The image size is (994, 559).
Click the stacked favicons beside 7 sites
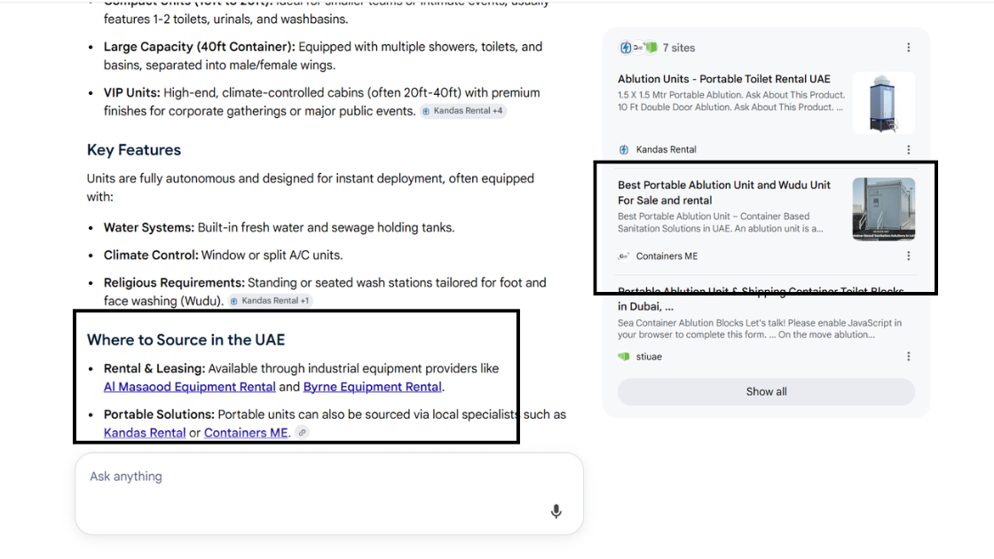point(638,48)
